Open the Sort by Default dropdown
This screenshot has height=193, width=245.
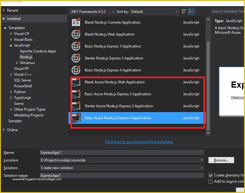[x=154, y=12]
